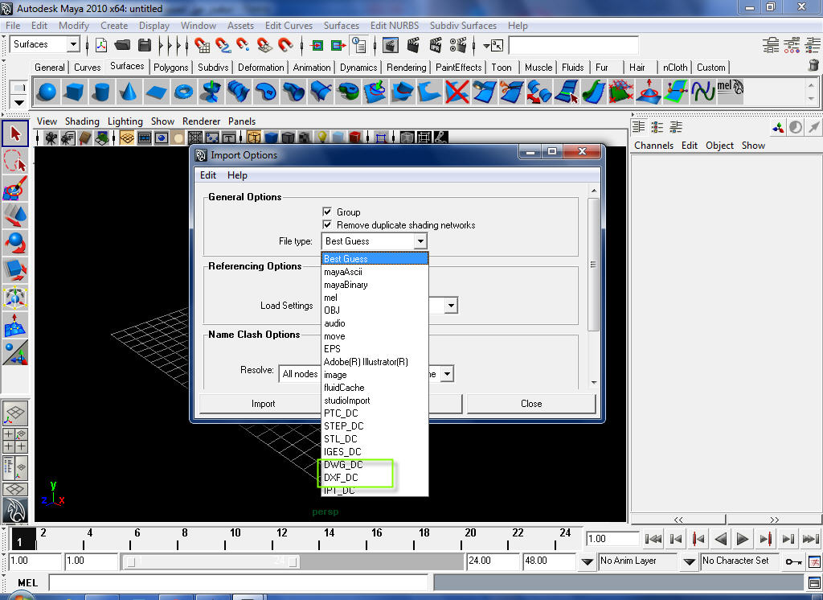Activate the Lasso Select tool
This screenshot has width=823, height=600.
[15, 161]
